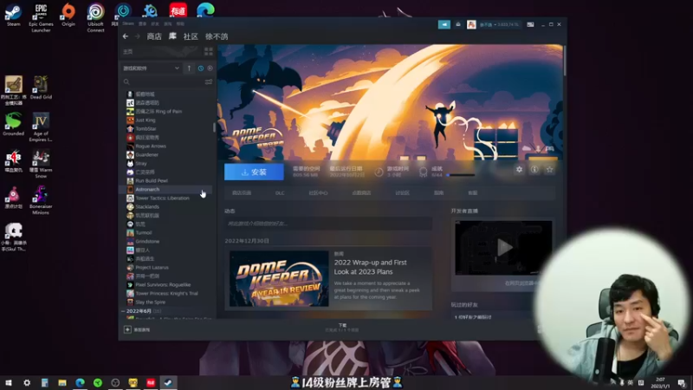
Task: Select TombStar in the game list
Action: coord(146,128)
